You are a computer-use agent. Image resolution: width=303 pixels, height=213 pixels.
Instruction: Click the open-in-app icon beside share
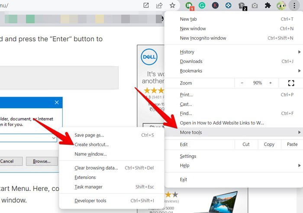146,5
